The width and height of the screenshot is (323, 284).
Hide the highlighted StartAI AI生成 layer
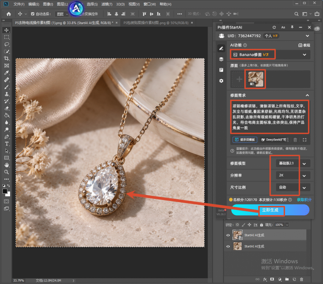click(x=228, y=235)
